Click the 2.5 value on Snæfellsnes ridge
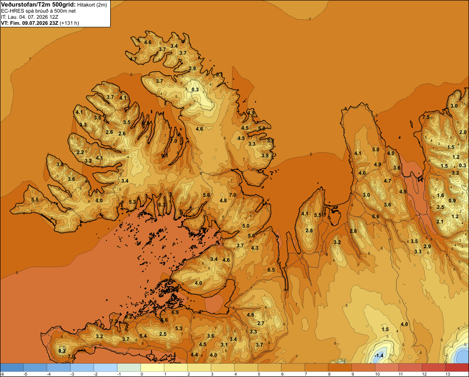 [x=163, y=334]
